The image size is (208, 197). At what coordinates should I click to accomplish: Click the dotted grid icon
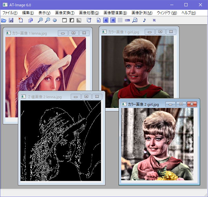pos(120,20)
